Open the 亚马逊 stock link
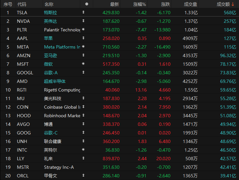Image resolution: width=239 pixels, height=180 pixels. (x=50, y=55)
